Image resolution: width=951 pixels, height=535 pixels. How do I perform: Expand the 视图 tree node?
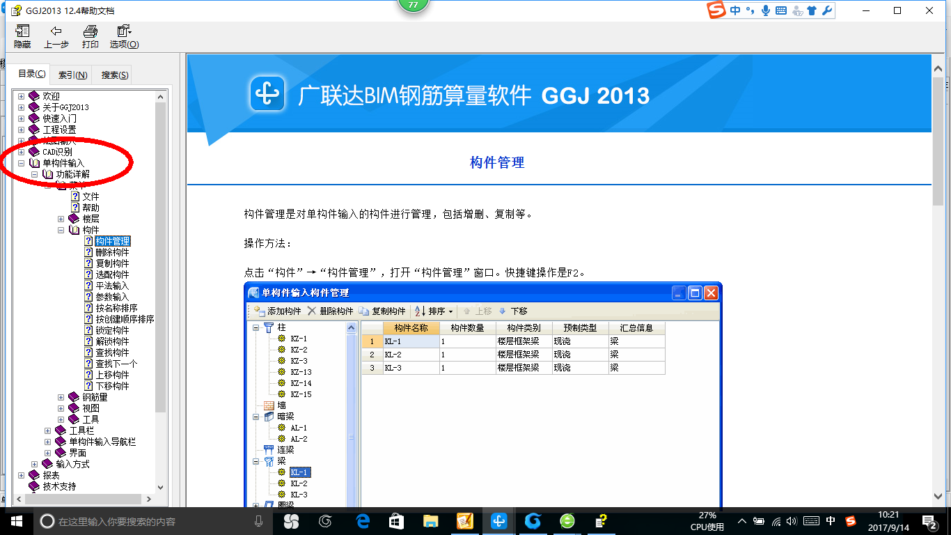[x=61, y=408]
